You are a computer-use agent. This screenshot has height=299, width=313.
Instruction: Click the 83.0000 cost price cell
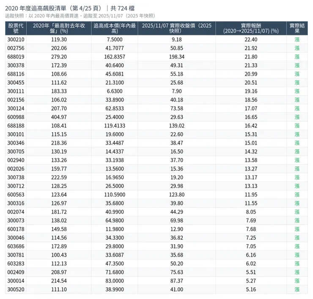(x=115, y=281)
